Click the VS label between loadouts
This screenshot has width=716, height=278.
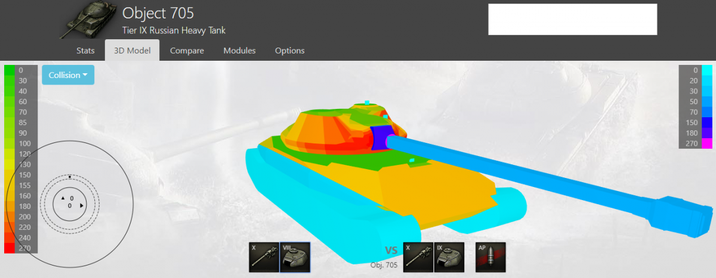[391, 251]
